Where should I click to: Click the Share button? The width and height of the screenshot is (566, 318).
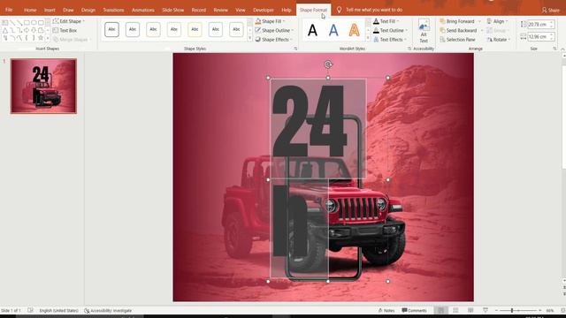(550, 10)
